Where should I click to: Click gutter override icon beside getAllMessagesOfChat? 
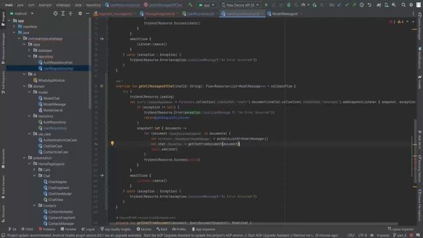101,87
